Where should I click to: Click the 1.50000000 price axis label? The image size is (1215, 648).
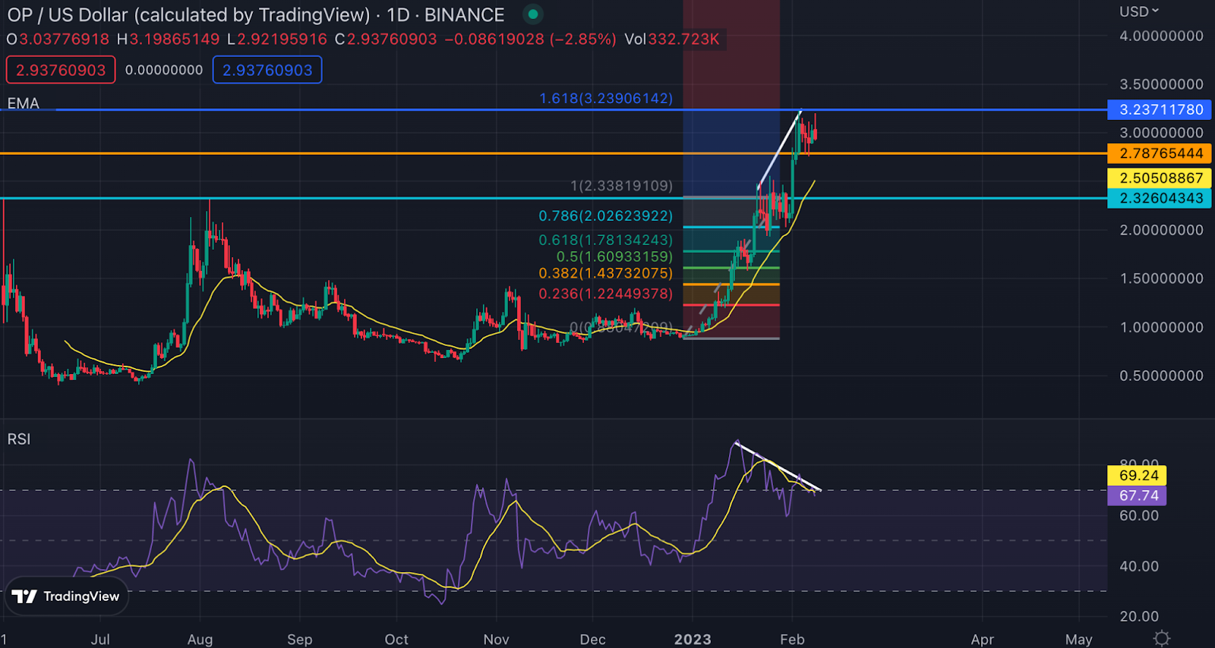tap(1161, 278)
